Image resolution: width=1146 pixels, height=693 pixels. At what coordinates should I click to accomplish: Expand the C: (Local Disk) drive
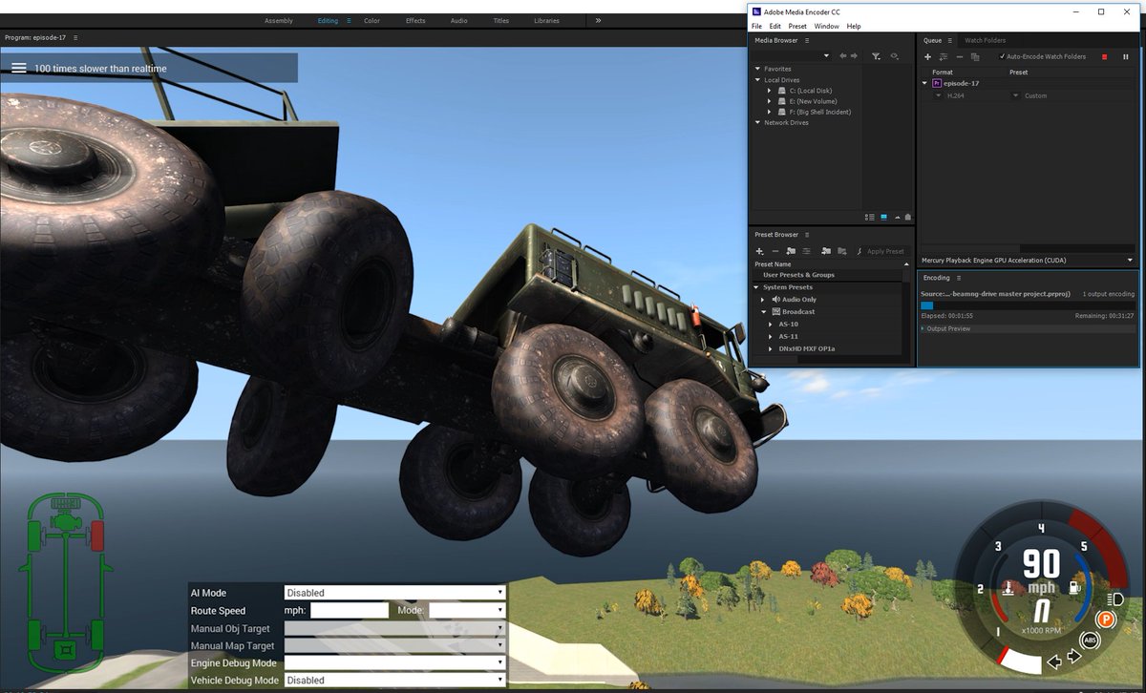point(769,91)
